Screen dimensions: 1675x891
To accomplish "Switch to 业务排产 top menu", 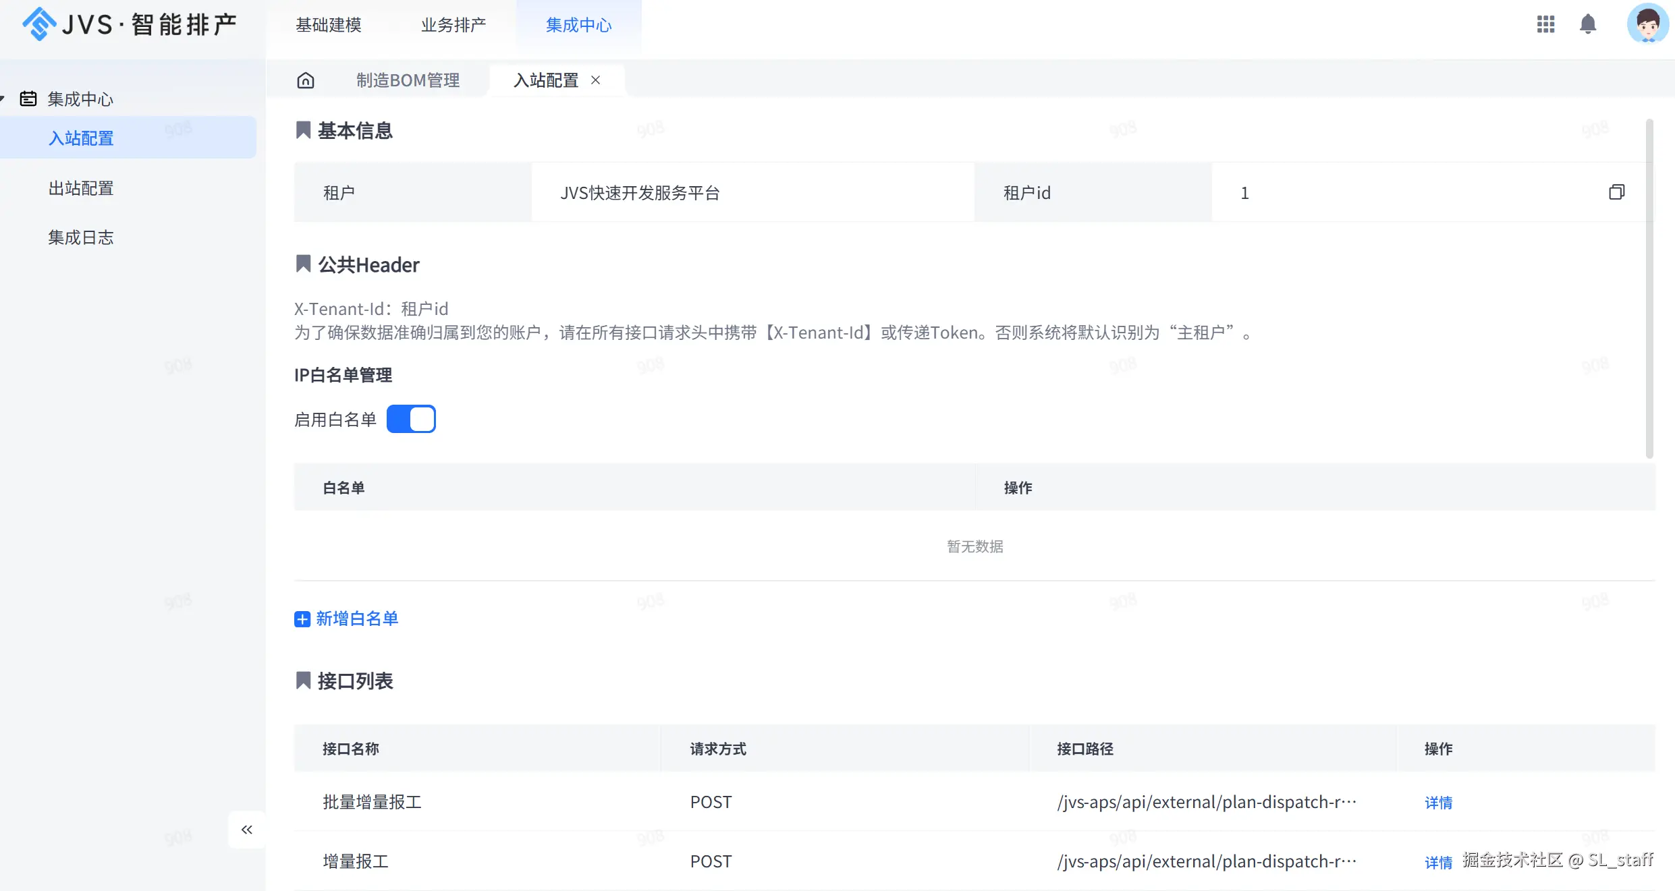I will [x=453, y=25].
